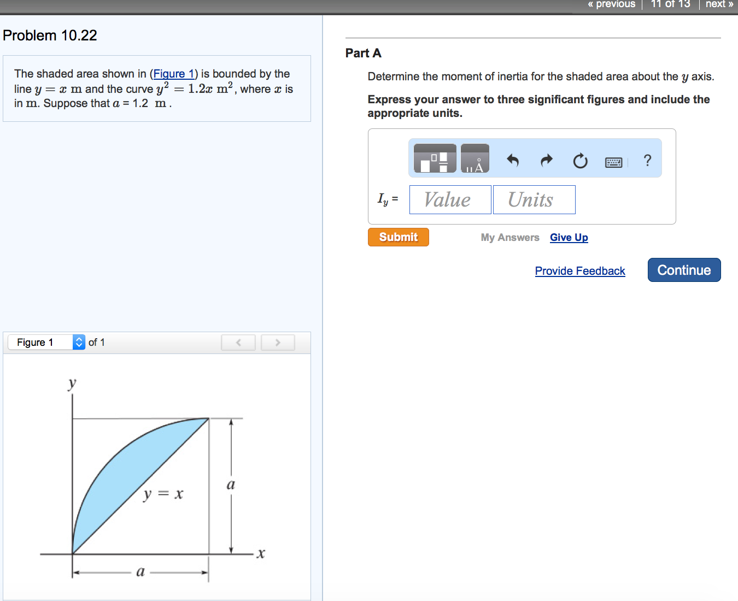
Task: Click the previous figure arrow
Action: click(238, 342)
